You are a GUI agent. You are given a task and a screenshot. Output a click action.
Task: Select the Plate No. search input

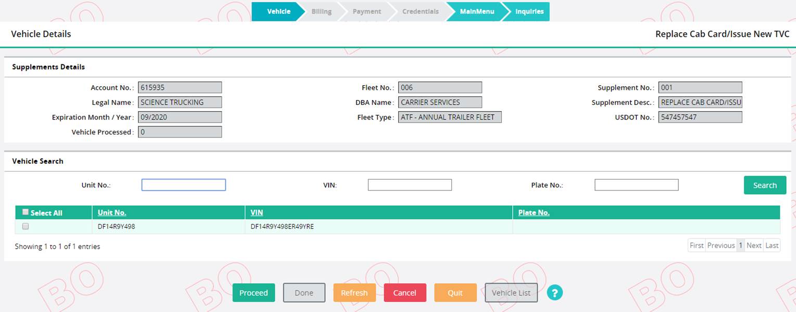636,185
